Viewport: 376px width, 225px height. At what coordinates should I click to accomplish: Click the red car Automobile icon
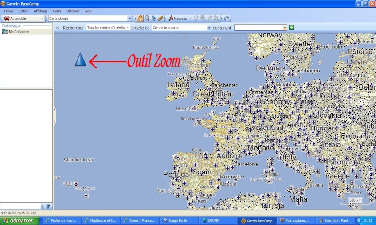click(7, 18)
